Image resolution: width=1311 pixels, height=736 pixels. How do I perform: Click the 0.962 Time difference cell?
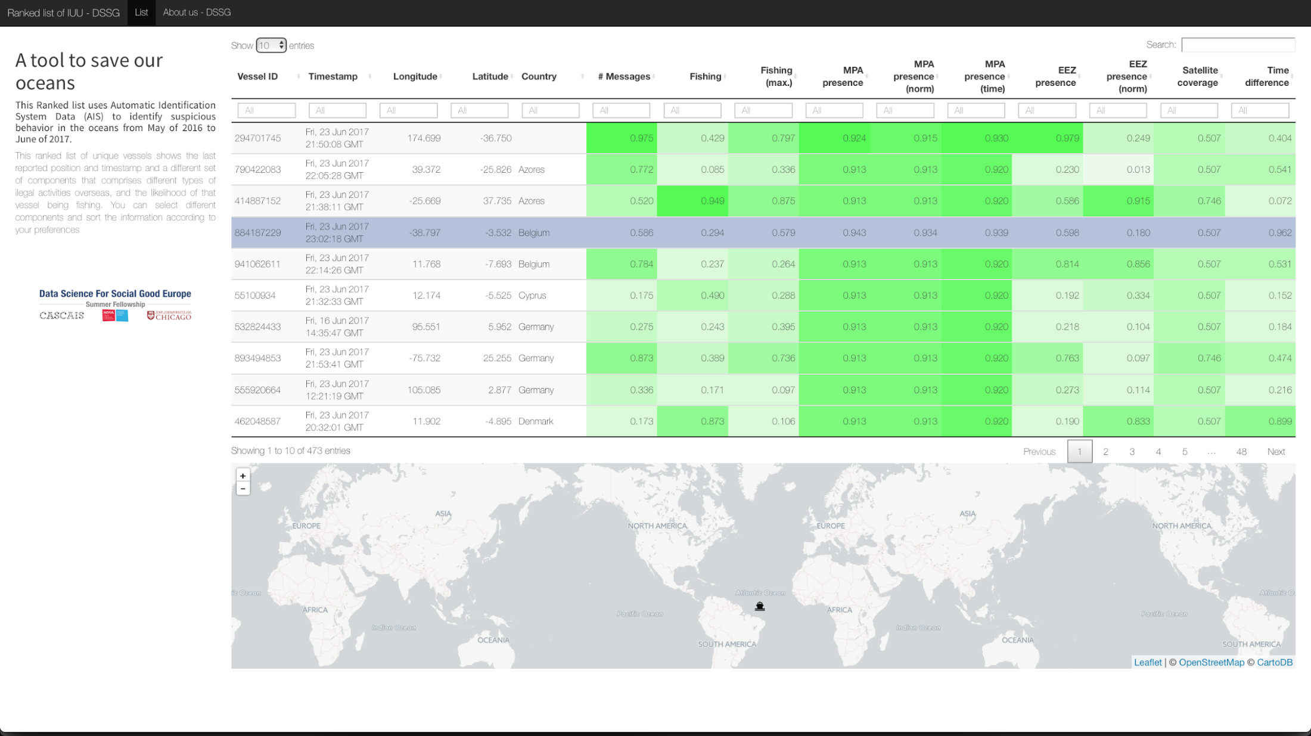coord(1260,232)
